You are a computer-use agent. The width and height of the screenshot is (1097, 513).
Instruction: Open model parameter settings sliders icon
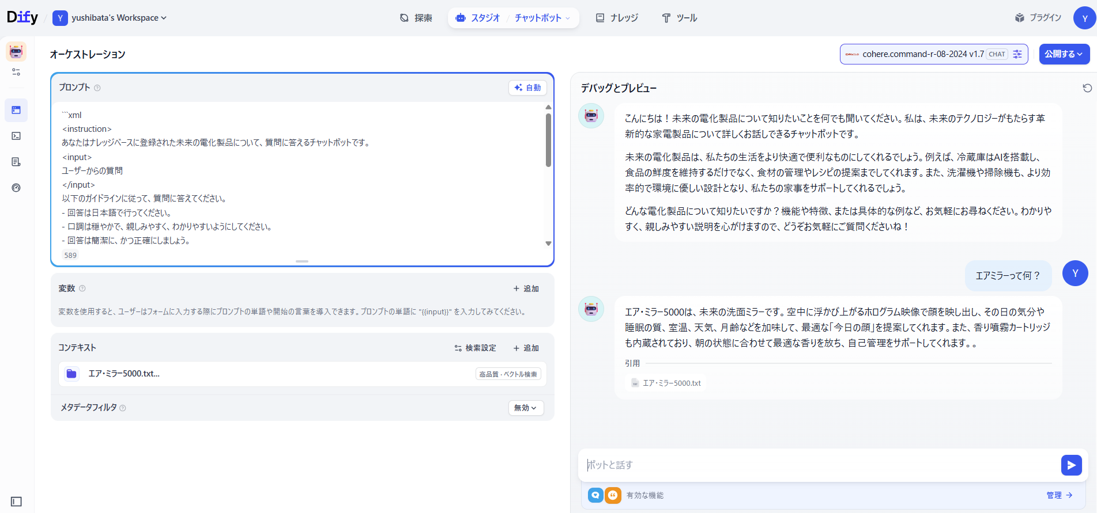click(x=1017, y=54)
